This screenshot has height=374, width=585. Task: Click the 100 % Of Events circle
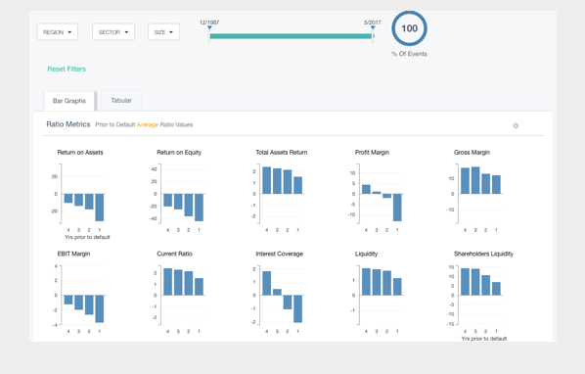click(x=409, y=28)
